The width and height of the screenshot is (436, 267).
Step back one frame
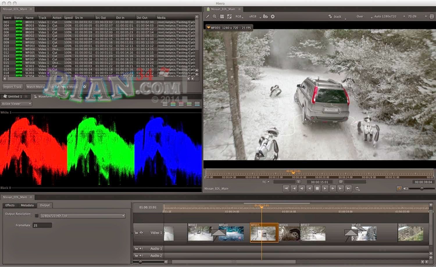click(x=302, y=189)
